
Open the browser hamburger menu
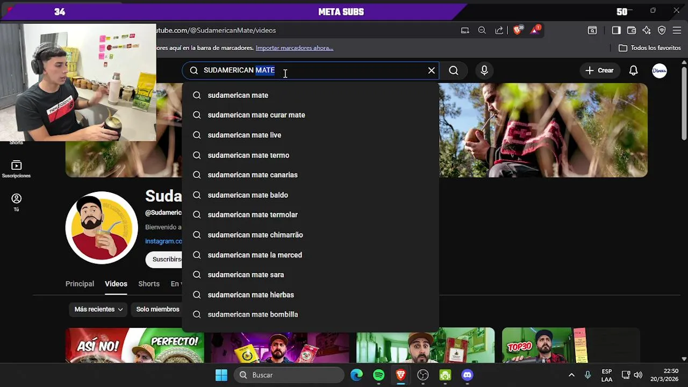(x=677, y=30)
